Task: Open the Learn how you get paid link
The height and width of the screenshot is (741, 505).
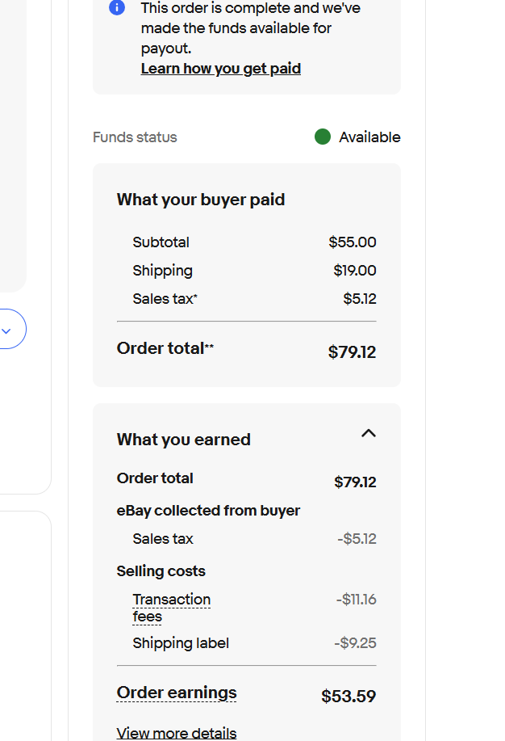Action: pyautogui.click(x=220, y=69)
